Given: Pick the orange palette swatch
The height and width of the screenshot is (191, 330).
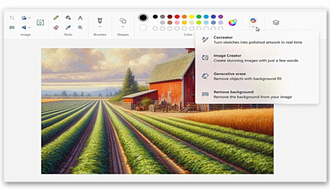Looking at the screenshot, I should point(185,16).
